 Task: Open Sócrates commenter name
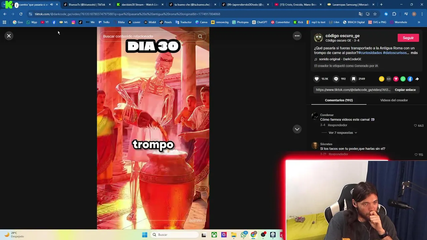point(326,144)
